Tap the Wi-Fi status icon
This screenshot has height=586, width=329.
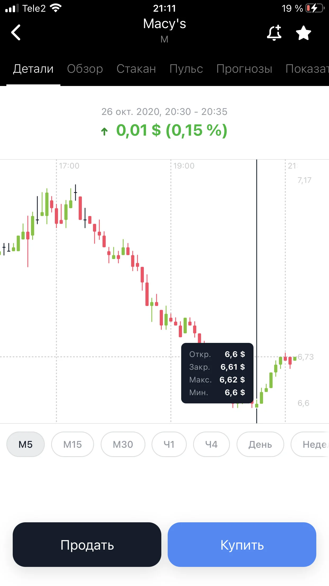(56, 8)
